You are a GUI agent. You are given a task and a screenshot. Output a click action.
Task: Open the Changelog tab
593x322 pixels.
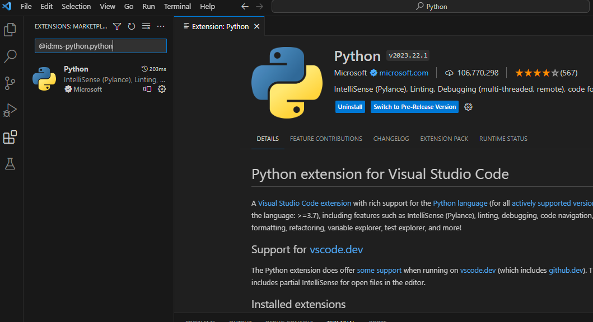click(391, 139)
